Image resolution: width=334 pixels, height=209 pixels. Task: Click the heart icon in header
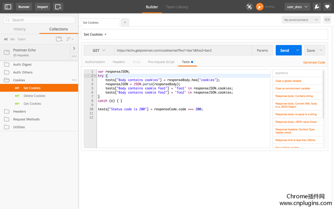point(327,7)
